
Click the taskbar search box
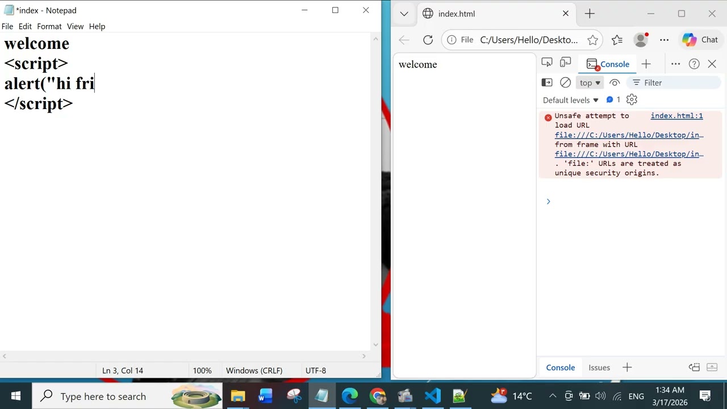coord(128,396)
